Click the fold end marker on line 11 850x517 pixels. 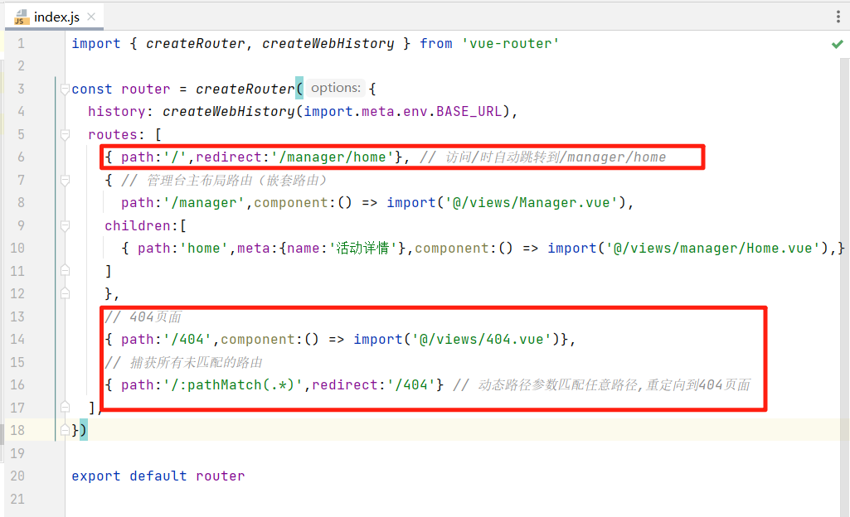tap(65, 270)
